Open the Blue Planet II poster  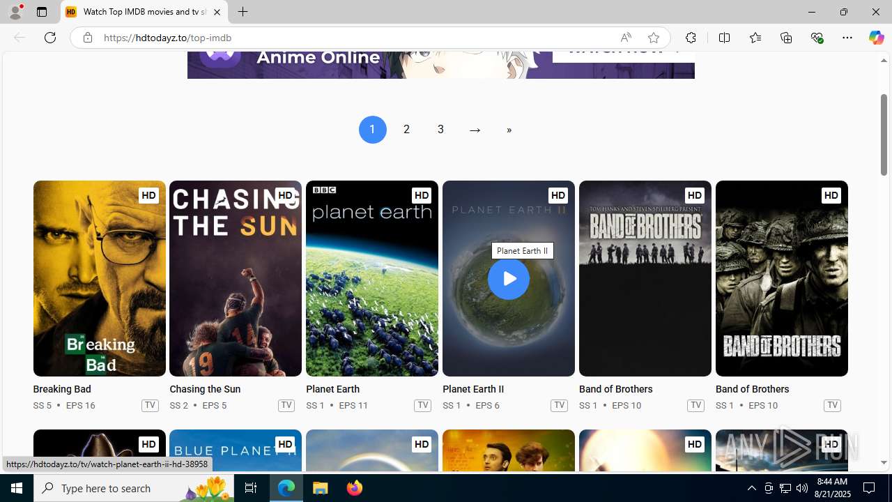(x=236, y=450)
